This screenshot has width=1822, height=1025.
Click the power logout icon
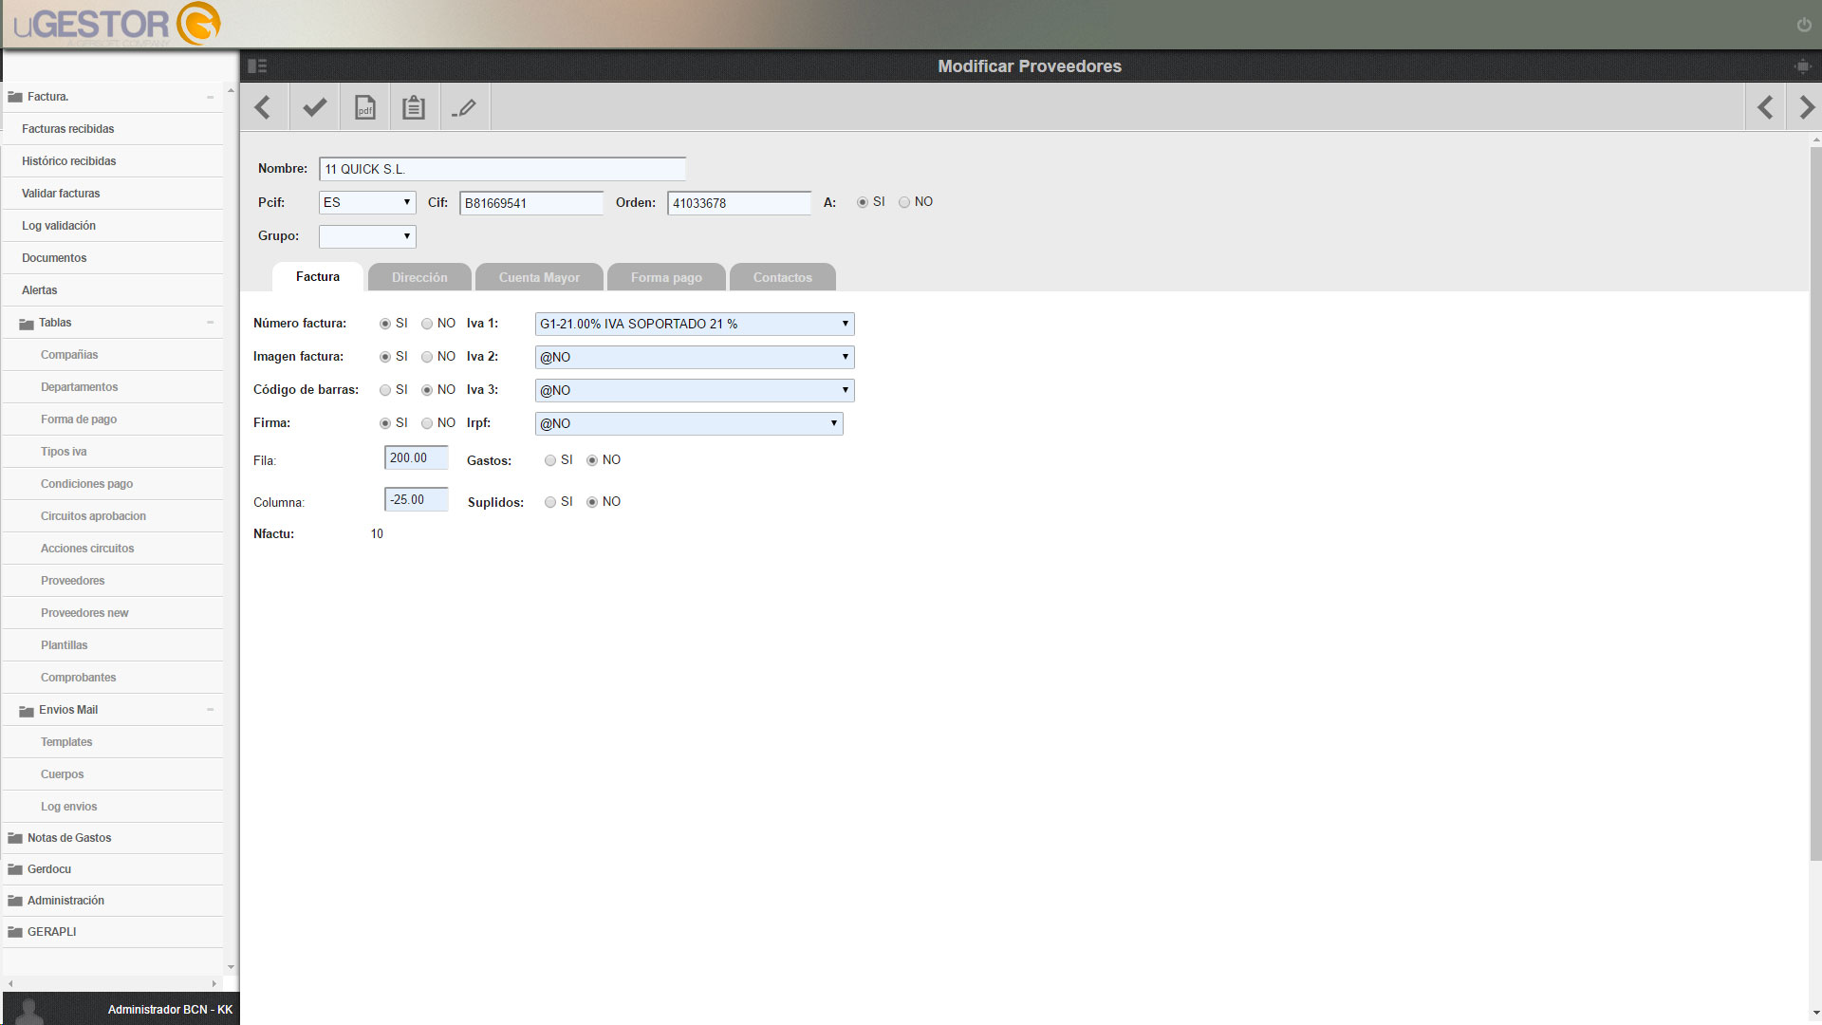click(1804, 25)
